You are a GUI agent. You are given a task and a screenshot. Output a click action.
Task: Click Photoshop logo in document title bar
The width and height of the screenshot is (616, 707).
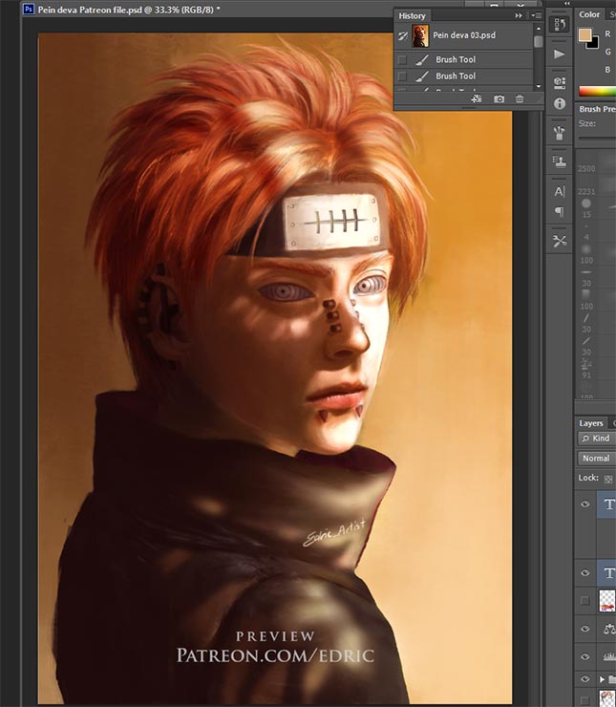click(x=29, y=9)
